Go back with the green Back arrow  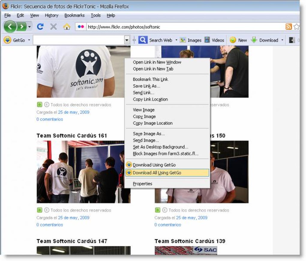pos(10,26)
